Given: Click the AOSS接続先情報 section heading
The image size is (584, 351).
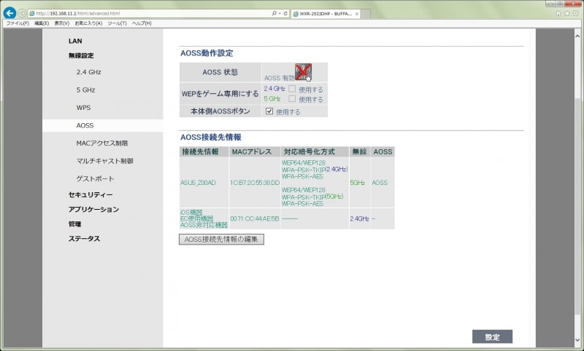Looking at the screenshot, I should tap(211, 137).
